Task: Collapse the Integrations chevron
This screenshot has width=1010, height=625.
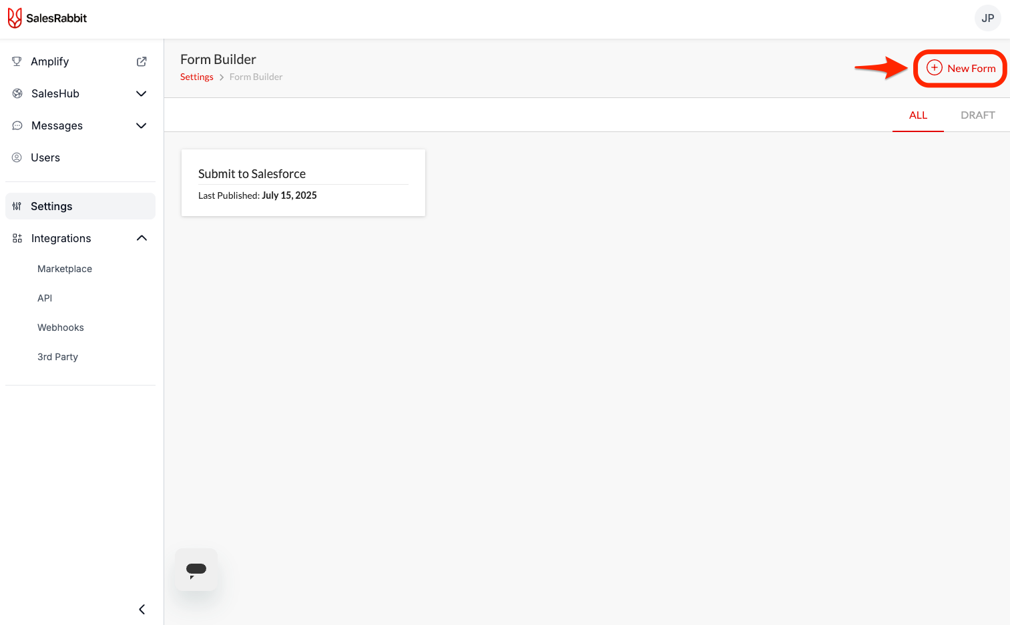Action: [x=142, y=238]
